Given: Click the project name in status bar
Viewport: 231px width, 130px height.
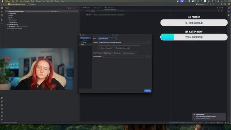Looking at the screenshot, I should click(10, 123).
